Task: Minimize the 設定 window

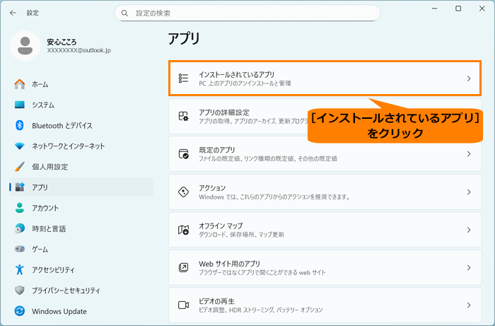Action: pyautogui.click(x=435, y=8)
